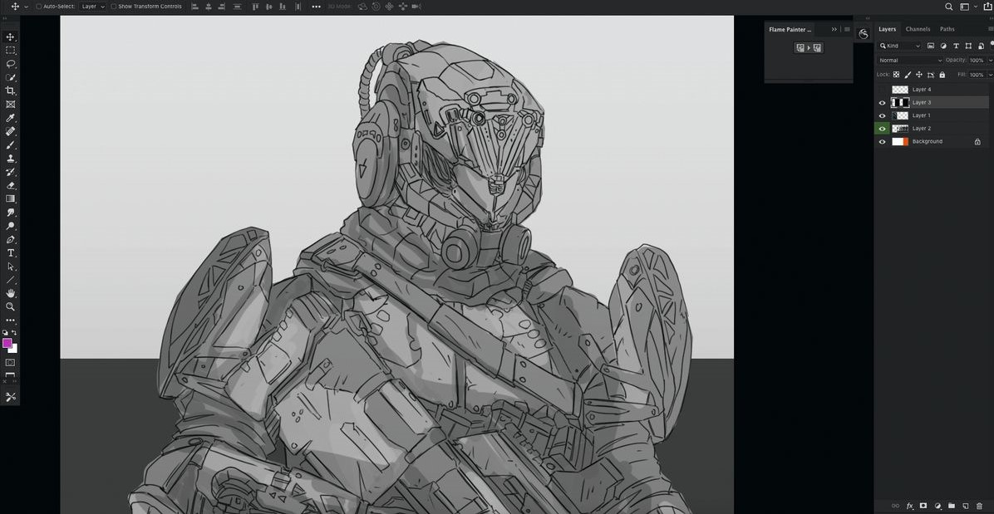
Task: Tick the Show Transform Controls checkbox
Action: tap(115, 7)
